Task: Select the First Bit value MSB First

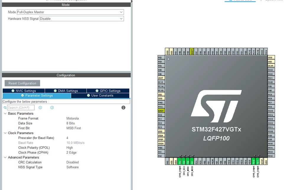Action: click(x=74, y=128)
